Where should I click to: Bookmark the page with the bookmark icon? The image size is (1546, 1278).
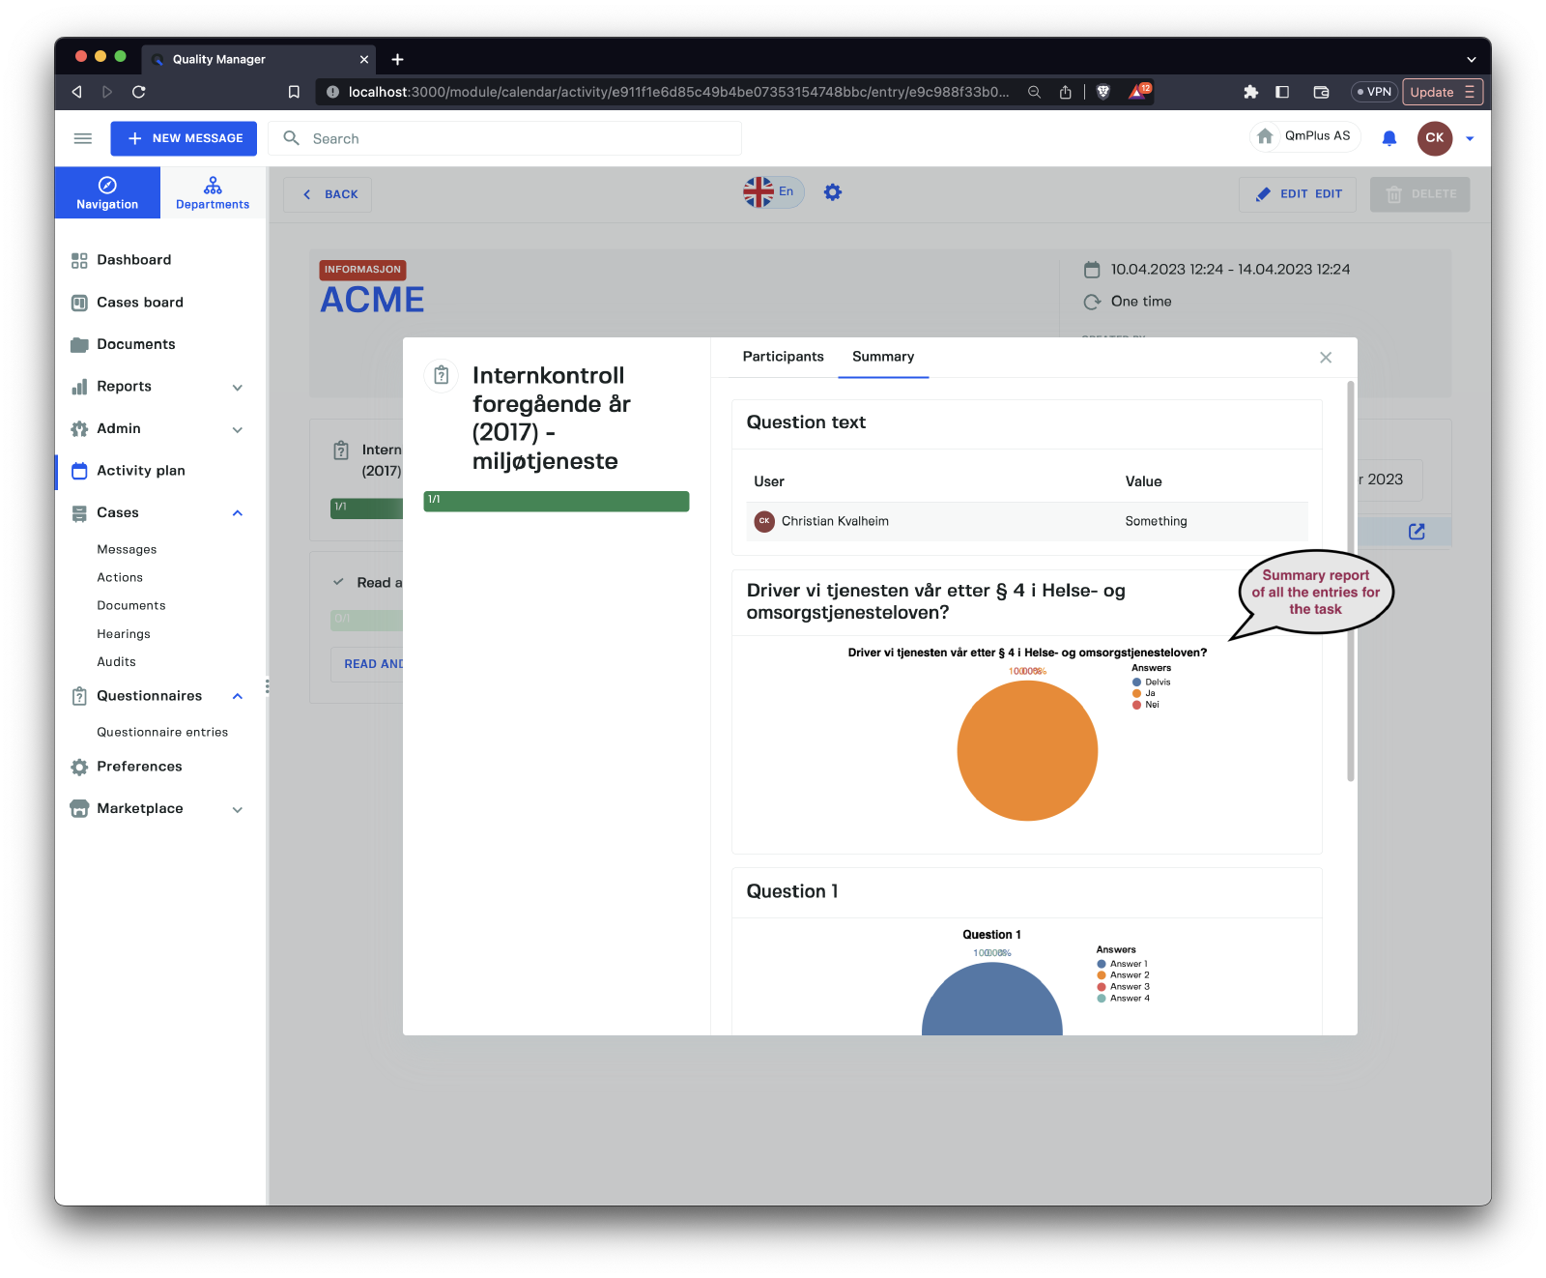pos(294,92)
